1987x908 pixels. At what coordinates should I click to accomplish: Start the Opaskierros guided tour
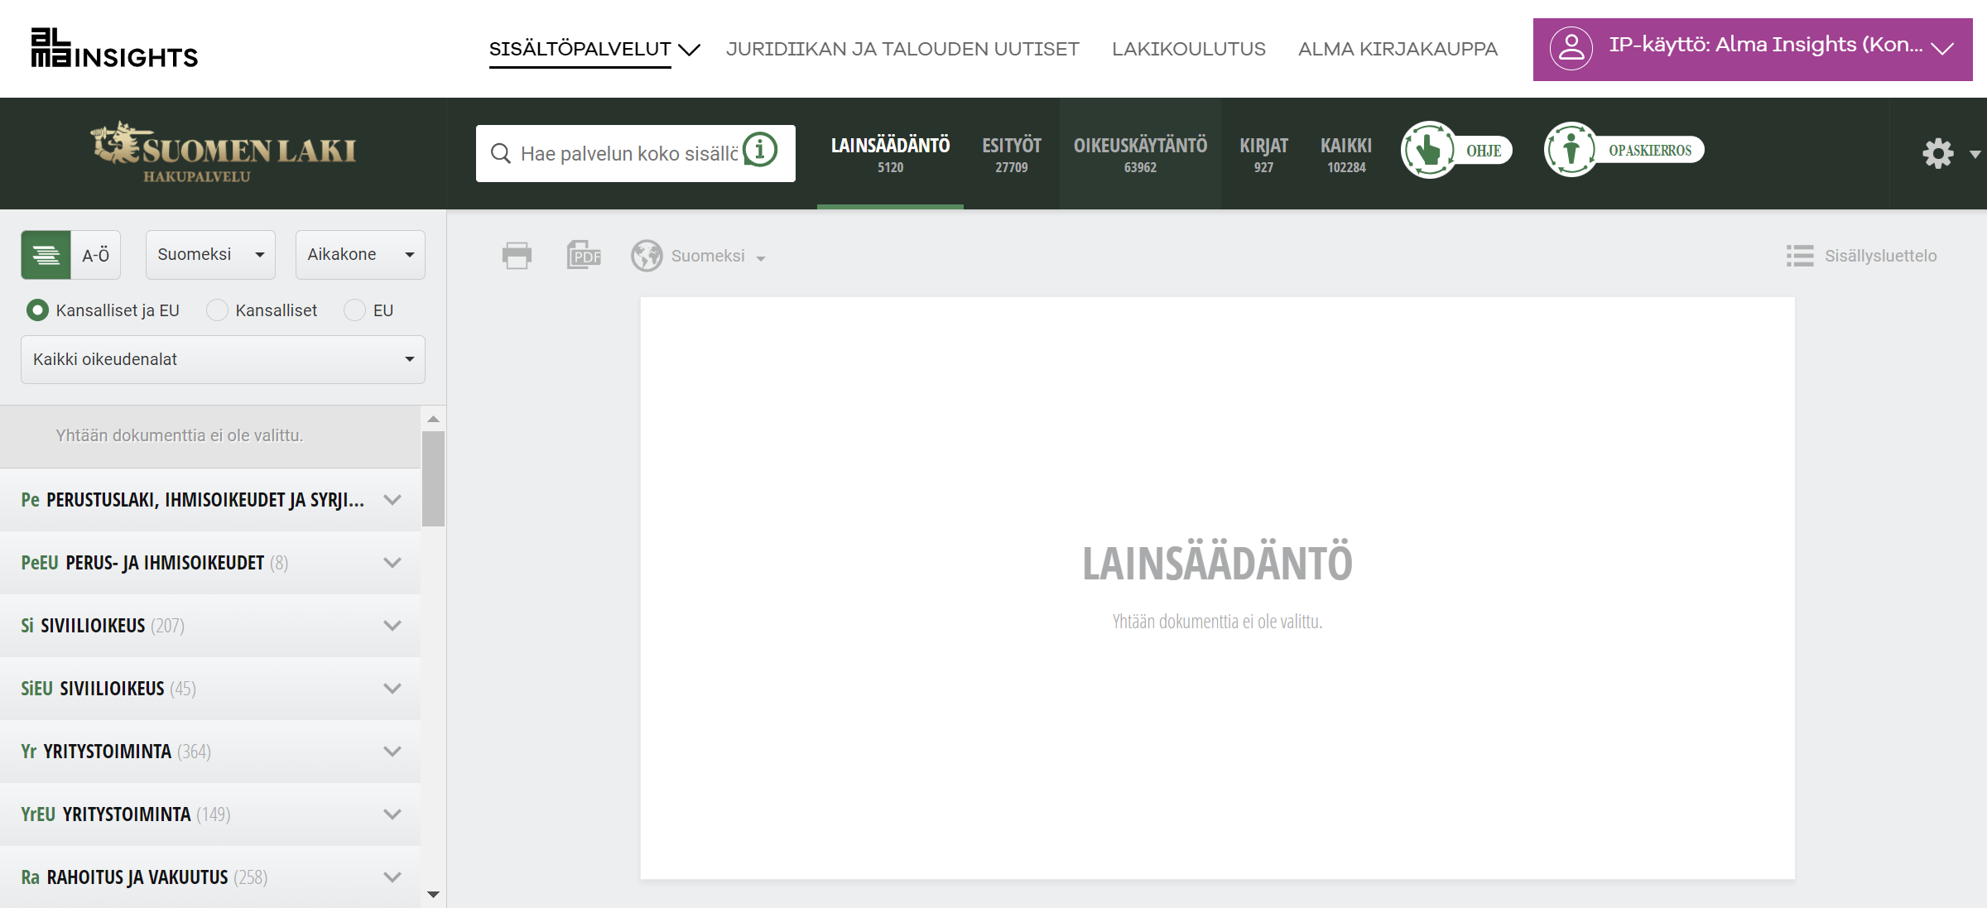(1624, 150)
